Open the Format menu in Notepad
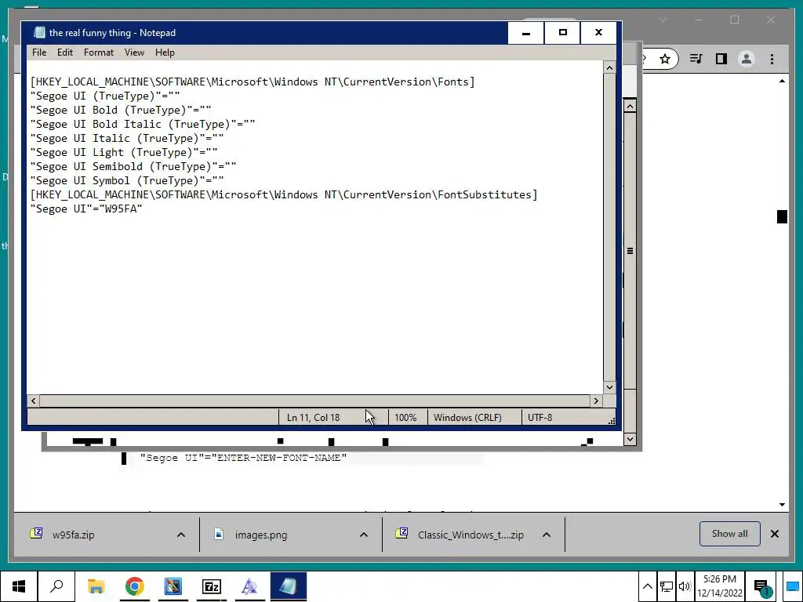This screenshot has height=602, width=803. pos(98,53)
